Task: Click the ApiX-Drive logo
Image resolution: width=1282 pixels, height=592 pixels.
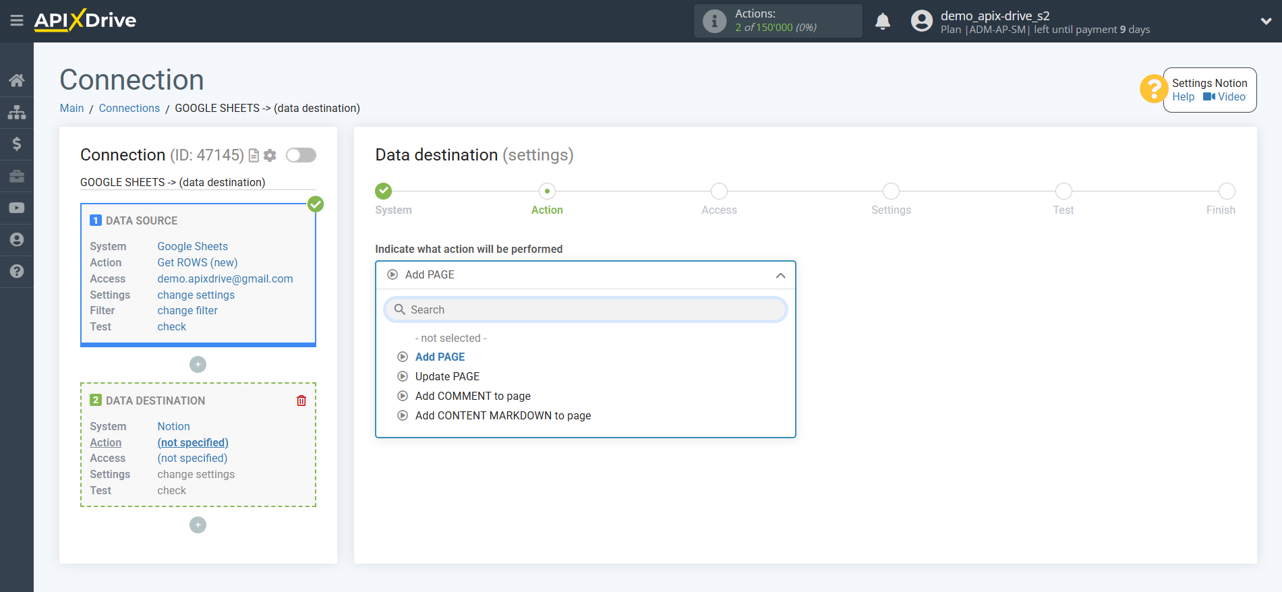Action: (85, 20)
